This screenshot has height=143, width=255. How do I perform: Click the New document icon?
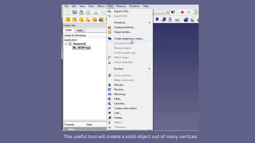coord(68,12)
